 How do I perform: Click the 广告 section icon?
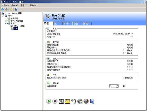(48, 75)
